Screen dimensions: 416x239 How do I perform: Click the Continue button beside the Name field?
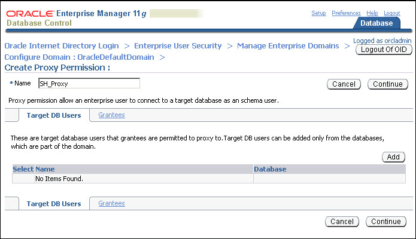pos(387,84)
